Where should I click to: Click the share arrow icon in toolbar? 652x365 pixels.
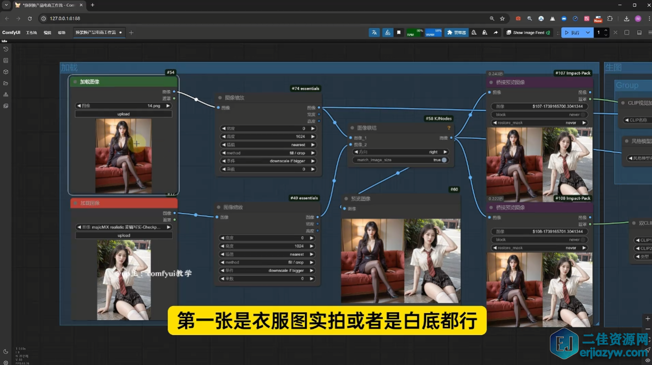click(495, 33)
